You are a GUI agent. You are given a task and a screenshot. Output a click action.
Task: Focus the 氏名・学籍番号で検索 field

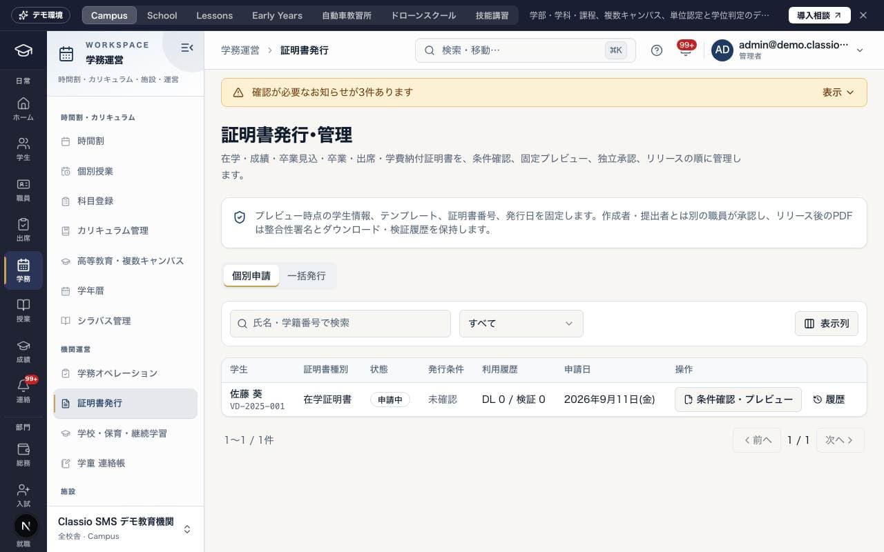tap(340, 324)
